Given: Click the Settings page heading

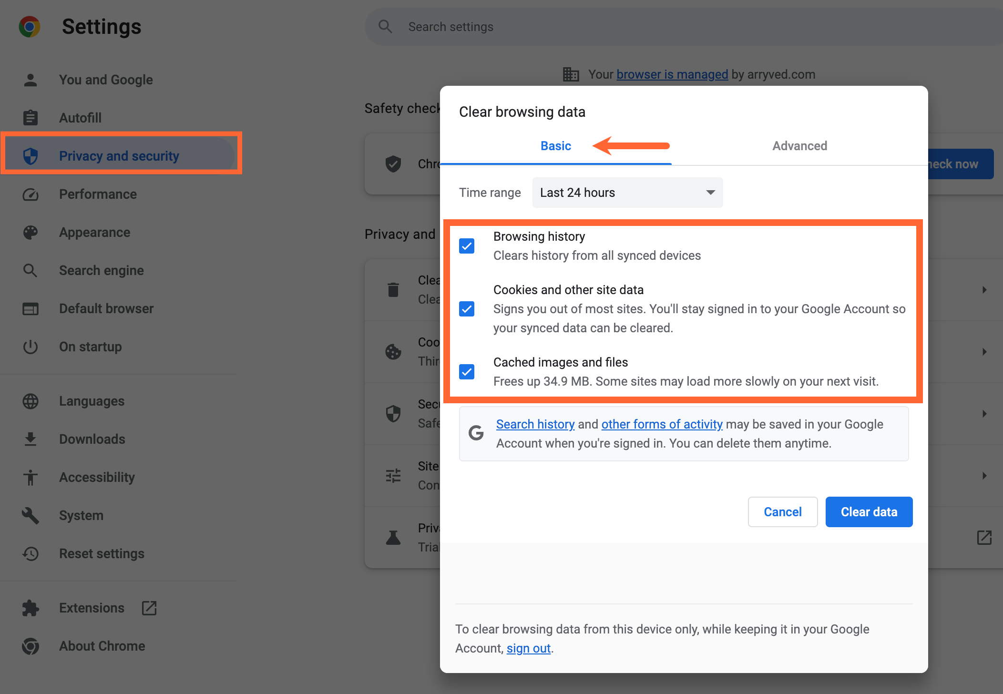Looking at the screenshot, I should (102, 27).
